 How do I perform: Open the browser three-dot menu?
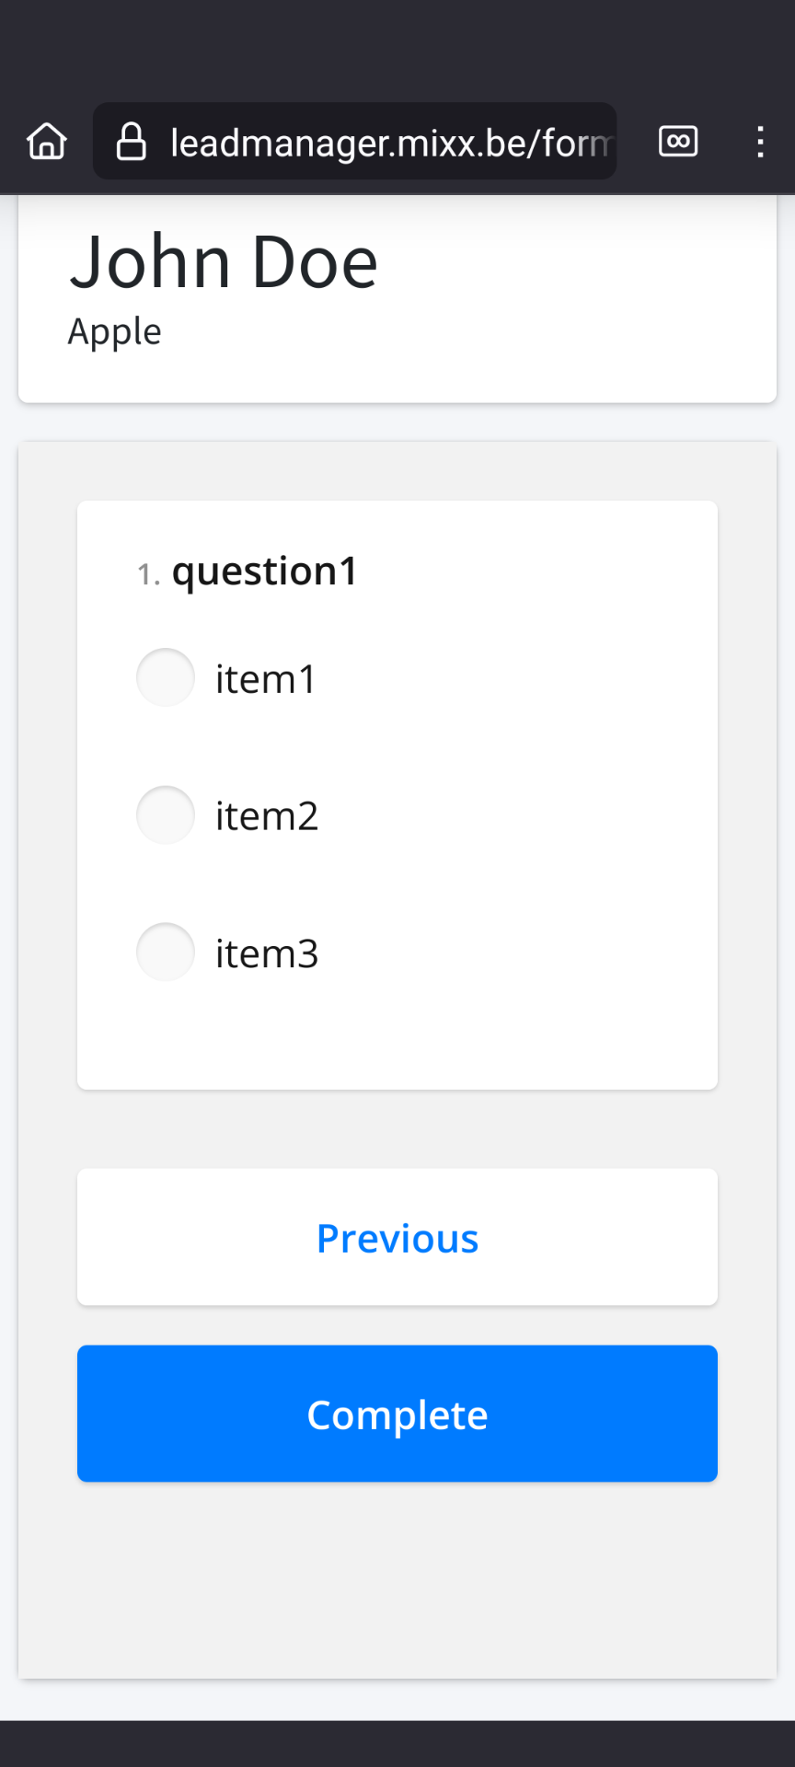760,141
